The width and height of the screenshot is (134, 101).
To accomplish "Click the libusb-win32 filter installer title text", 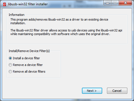I will tap(28, 4).
